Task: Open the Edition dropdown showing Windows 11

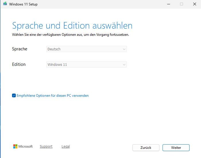Action: (x=86, y=65)
